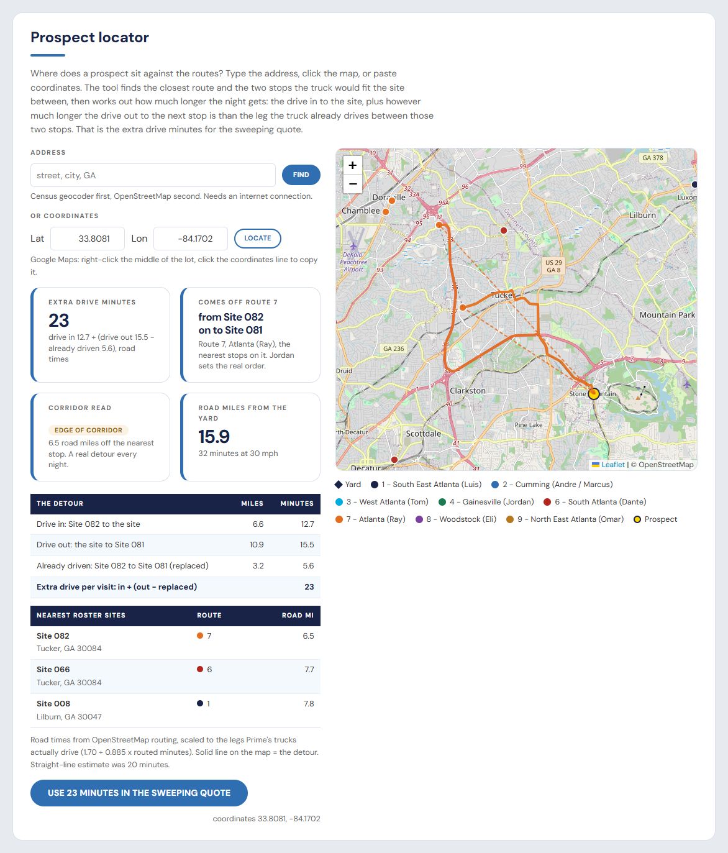Viewport: 728px width, 853px height.
Task: Click the orange route dot in the Site 082 row
Action: pyautogui.click(x=200, y=636)
